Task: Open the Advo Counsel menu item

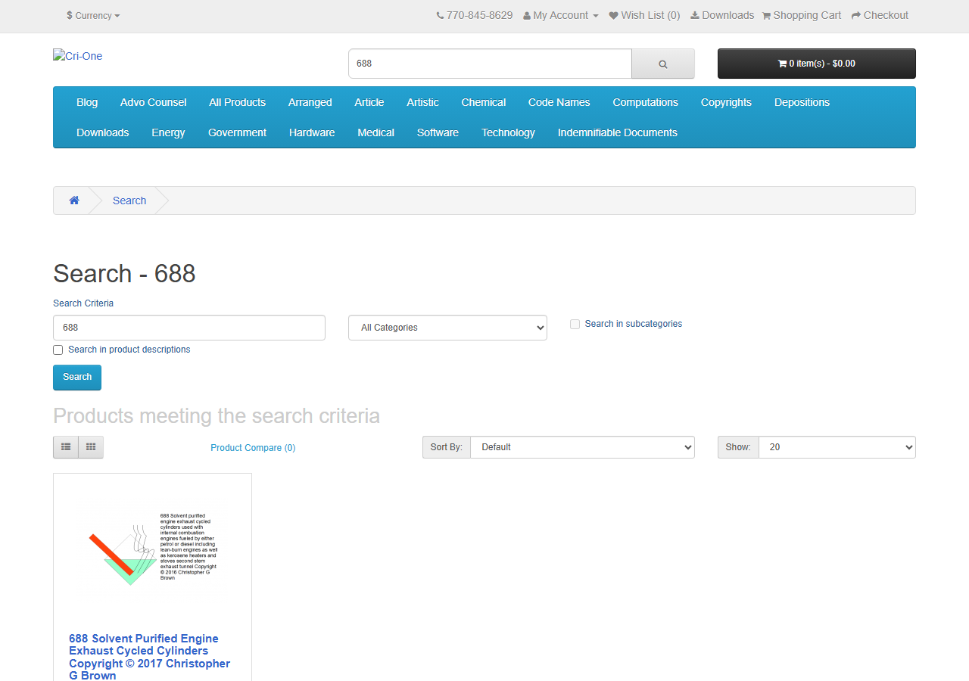Action: click(153, 102)
